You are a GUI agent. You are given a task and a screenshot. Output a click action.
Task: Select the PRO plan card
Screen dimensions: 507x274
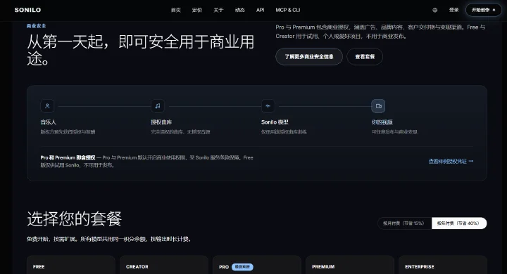pyautogui.click(x=257, y=265)
